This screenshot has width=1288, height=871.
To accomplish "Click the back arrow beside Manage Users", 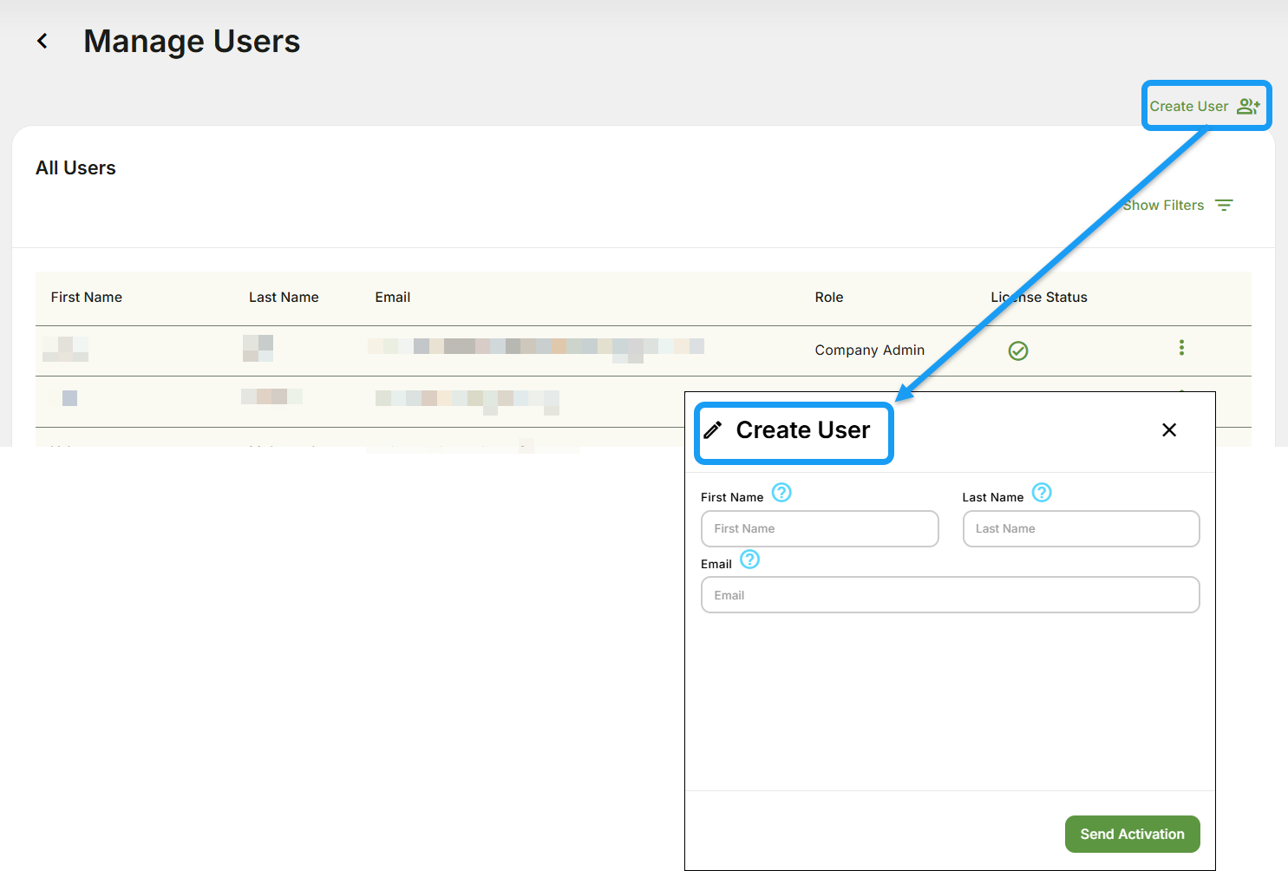I will [x=42, y=41].
